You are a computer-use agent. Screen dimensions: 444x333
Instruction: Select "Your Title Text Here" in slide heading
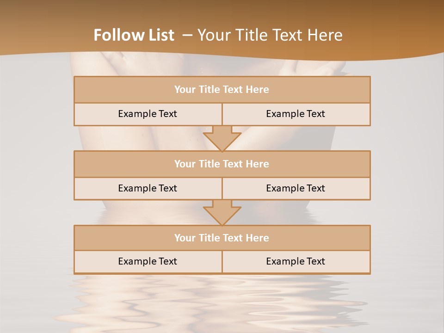tap(270, 35)
